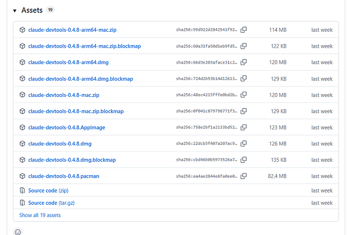The height and width of the screenshot is (235, 354).
Task: Select hash text sha256:66d3e203aface31c2
Action: click(x=207, y=62)
